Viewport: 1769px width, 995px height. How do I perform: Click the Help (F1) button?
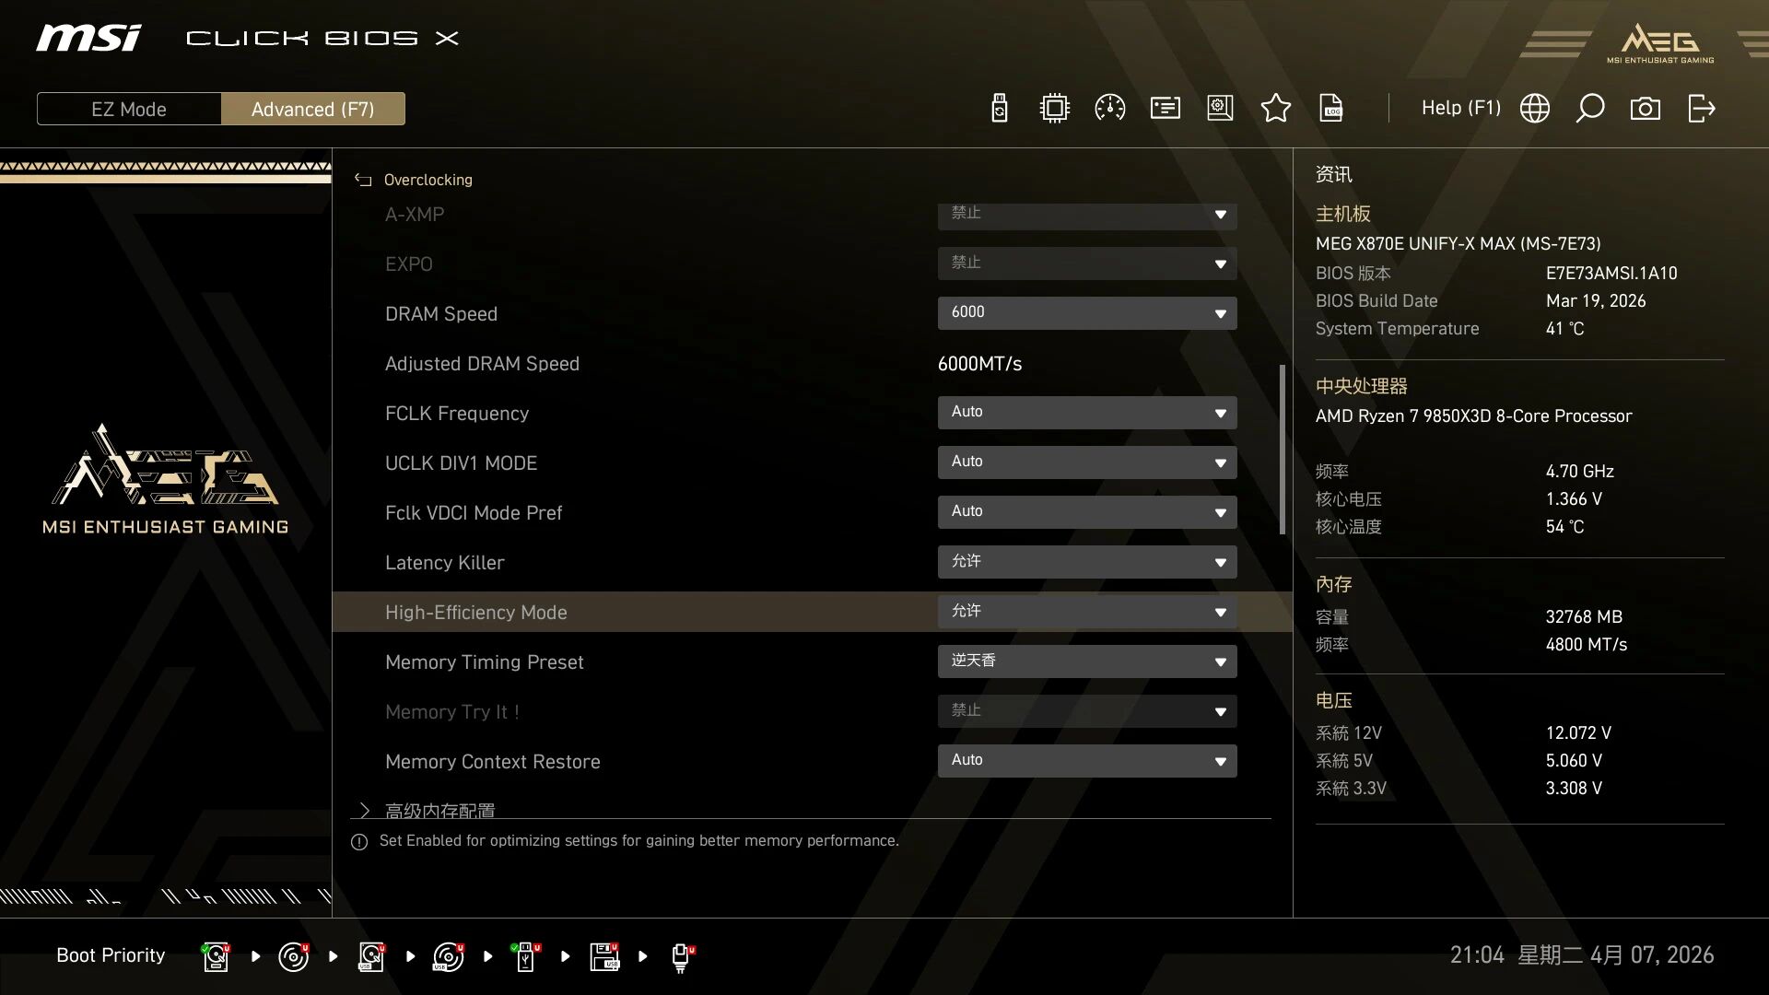point(1460,108)
